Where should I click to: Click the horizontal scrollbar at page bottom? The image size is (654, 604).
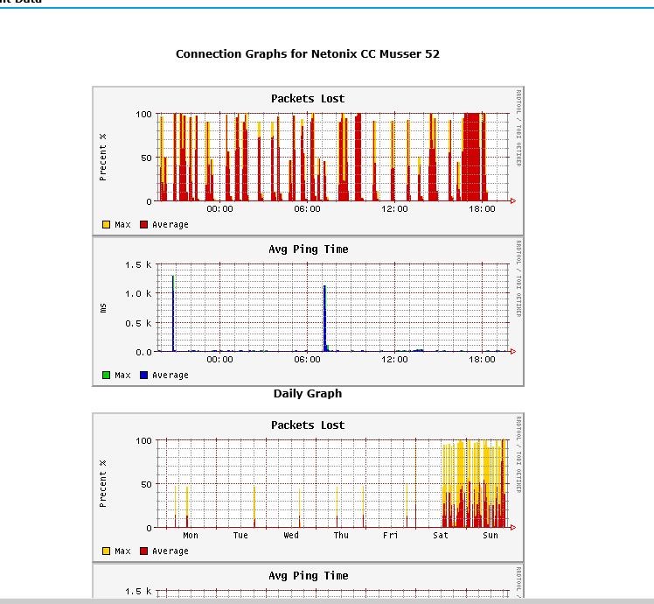point(327,600)
